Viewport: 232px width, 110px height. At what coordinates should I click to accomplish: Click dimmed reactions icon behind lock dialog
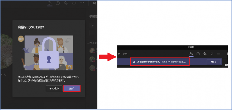[x=66, y=3]
